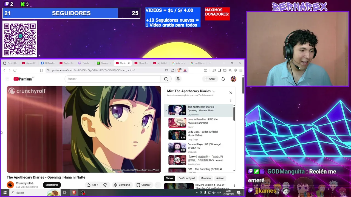Screen dimensions: 351x197
Task: Open the Crunchyroll channel name link
Action: pyautogui.click(x=23, y=183)
